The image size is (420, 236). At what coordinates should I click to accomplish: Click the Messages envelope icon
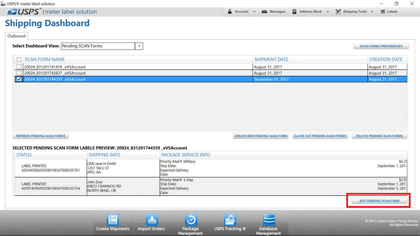coord(264,12)
